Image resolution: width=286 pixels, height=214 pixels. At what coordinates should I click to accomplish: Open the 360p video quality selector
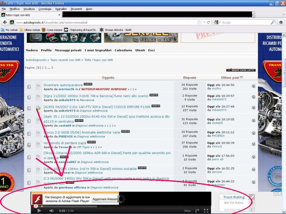(x=187, y=211)
